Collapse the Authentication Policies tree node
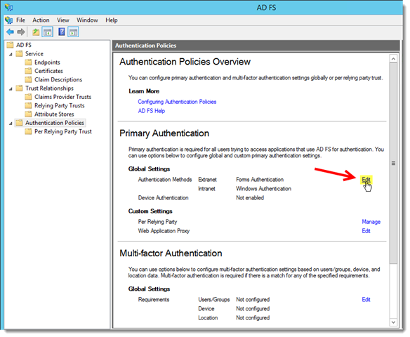The image size is (410, 337). 11,124
